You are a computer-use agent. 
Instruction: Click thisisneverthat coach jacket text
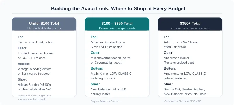pos(111,58)
